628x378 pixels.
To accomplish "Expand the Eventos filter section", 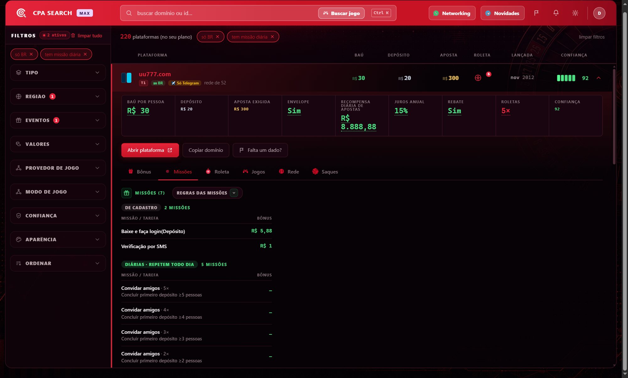I will tap(58, 120).
